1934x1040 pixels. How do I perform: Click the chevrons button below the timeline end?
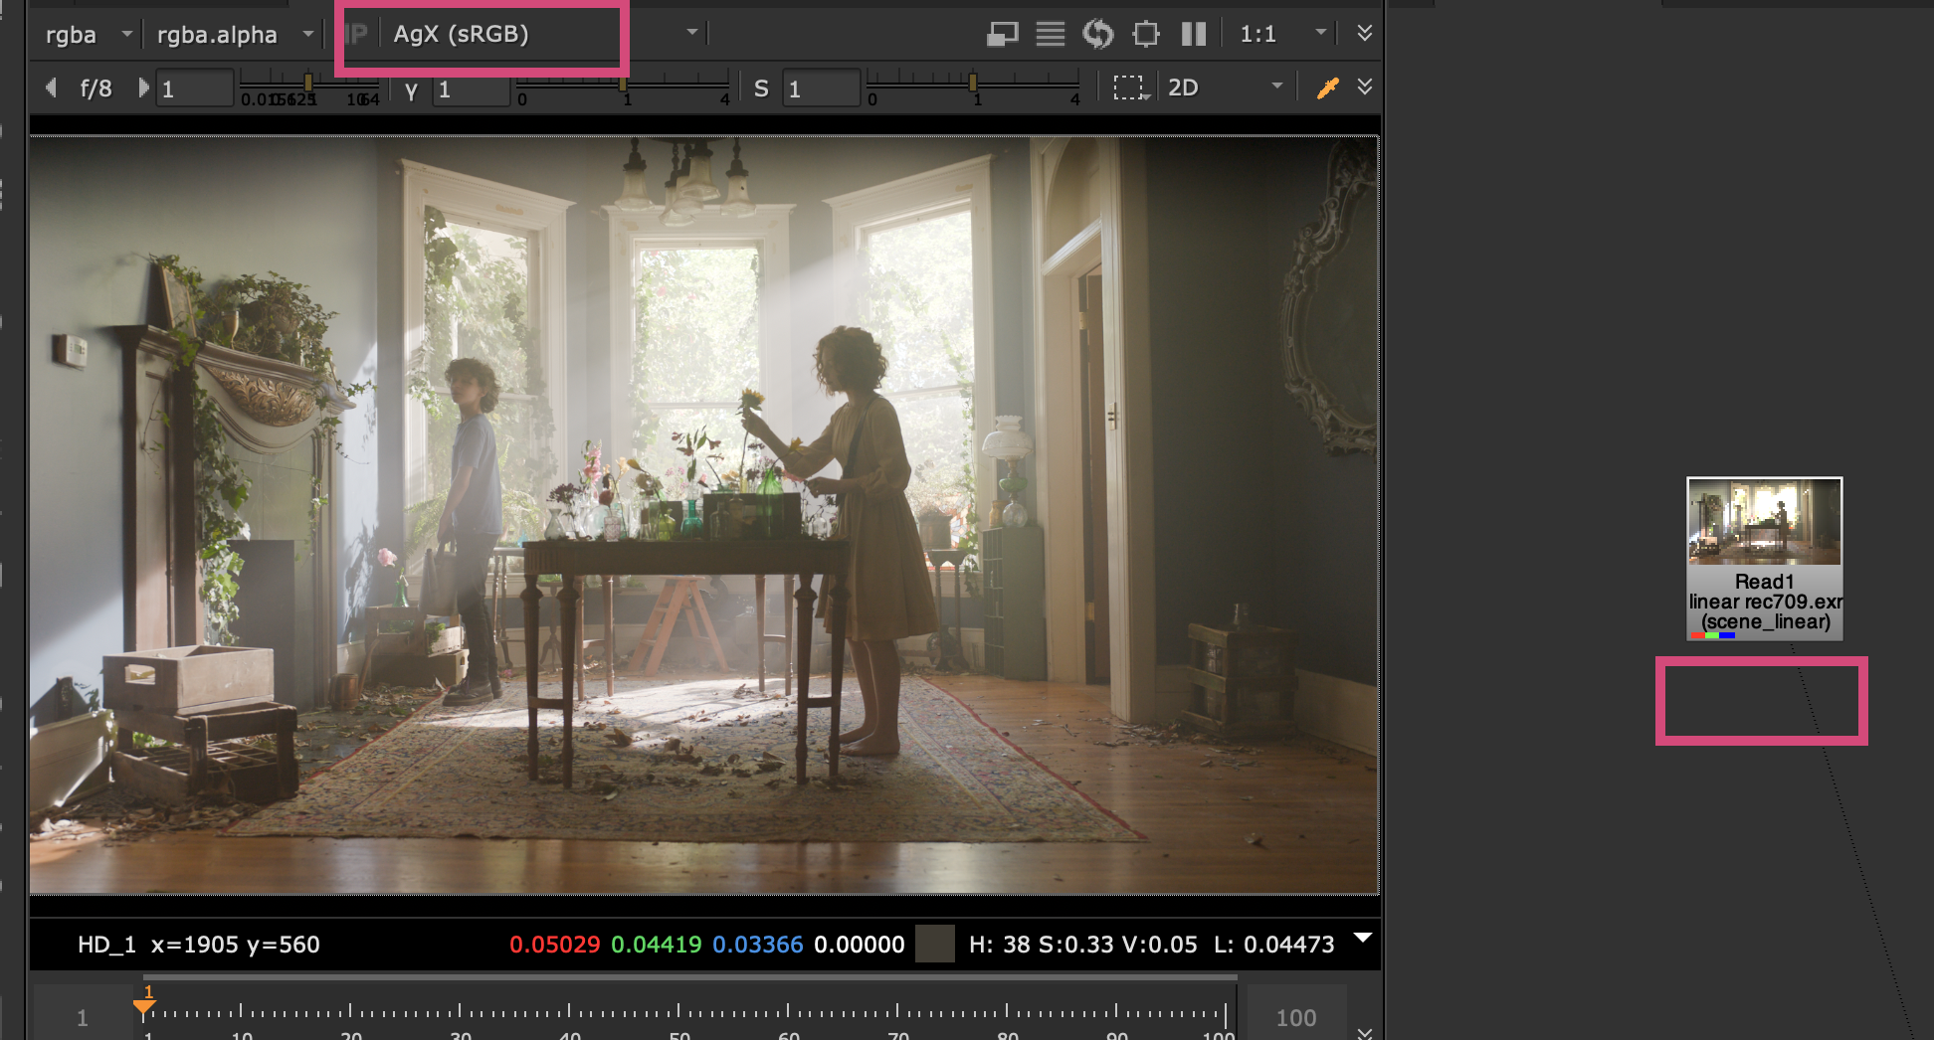(1365, 1033)
